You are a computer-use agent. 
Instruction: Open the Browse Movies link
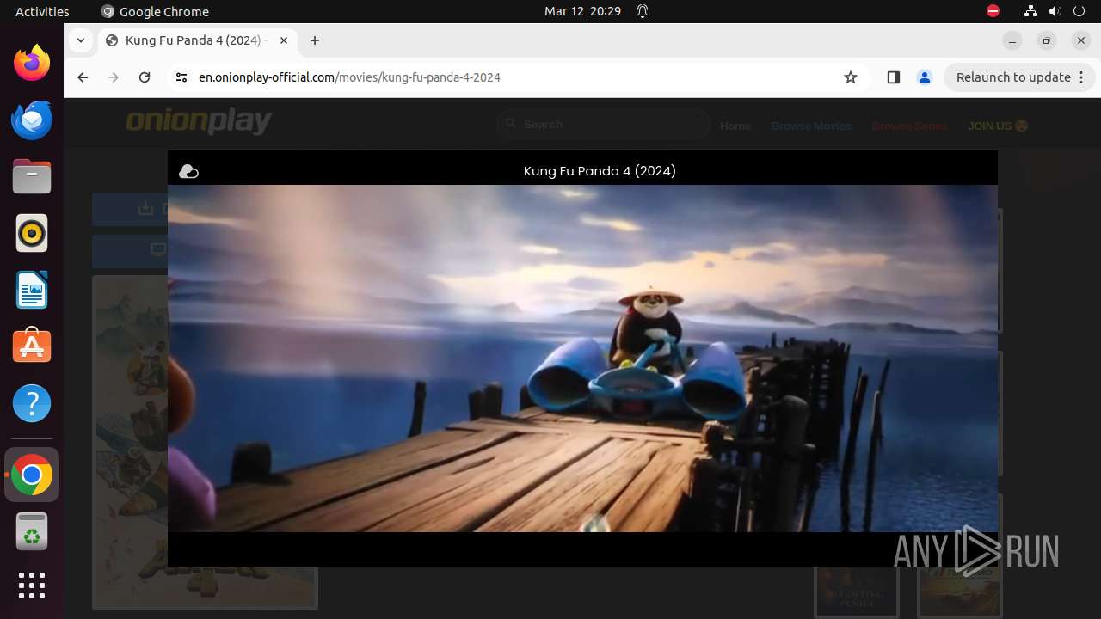811,126
